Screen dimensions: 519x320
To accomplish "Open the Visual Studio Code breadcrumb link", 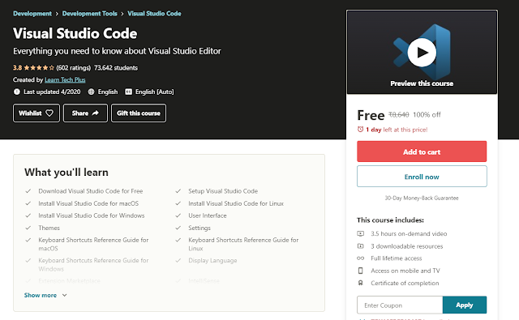I will click(154, 14).
